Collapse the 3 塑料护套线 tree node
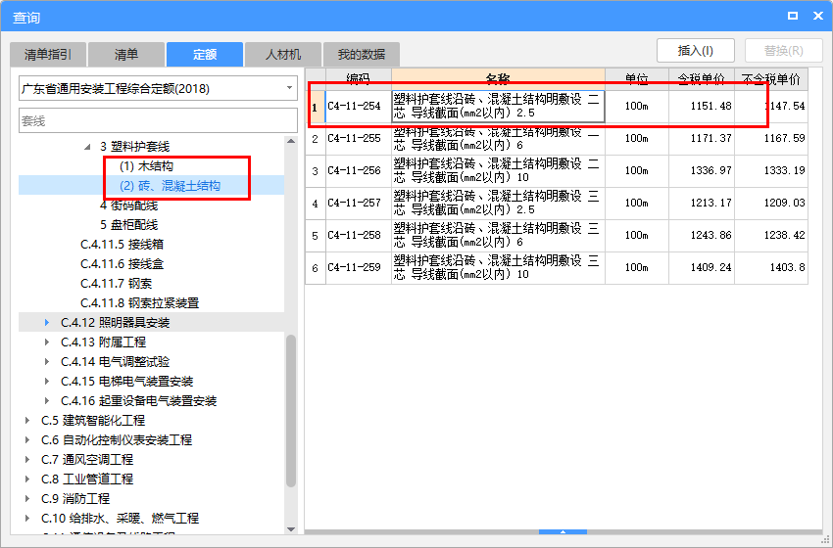 point(87,147)
